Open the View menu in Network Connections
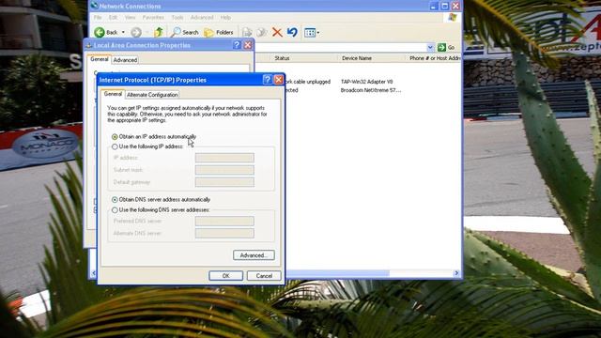 [x=130, y=18]
